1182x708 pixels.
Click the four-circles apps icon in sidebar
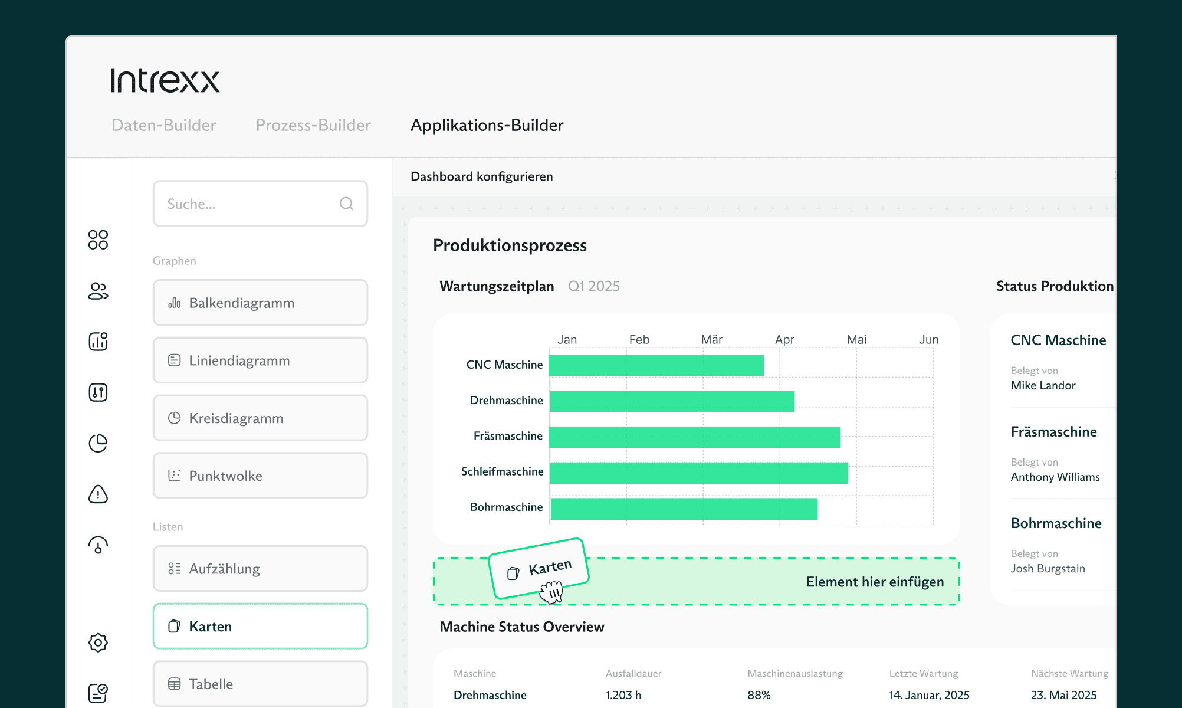98,240
